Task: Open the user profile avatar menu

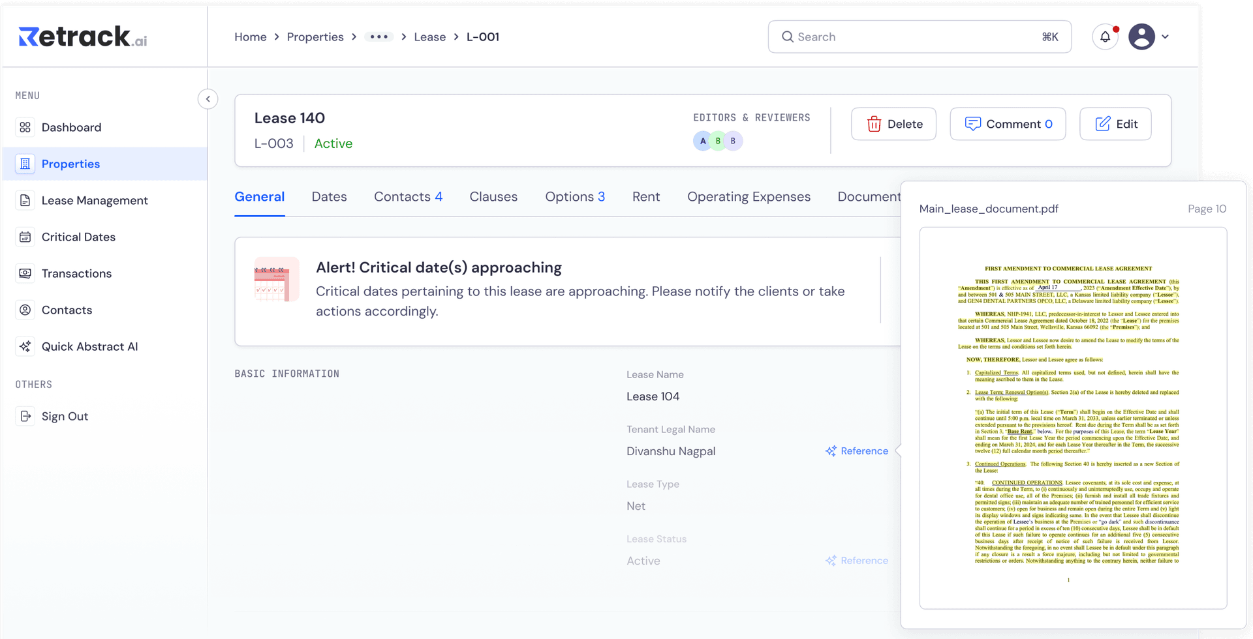Action: point(1142,37)
